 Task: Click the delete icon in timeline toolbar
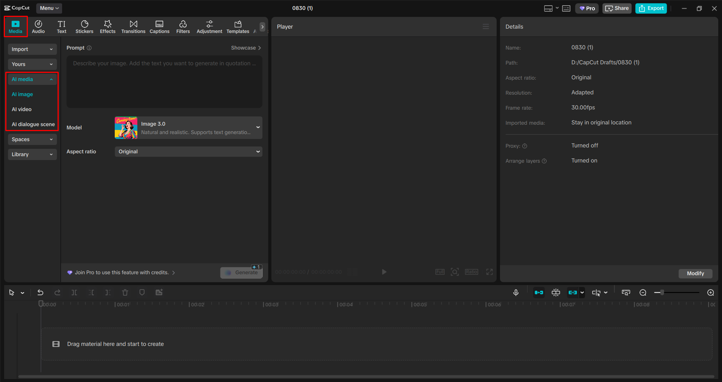125,292
